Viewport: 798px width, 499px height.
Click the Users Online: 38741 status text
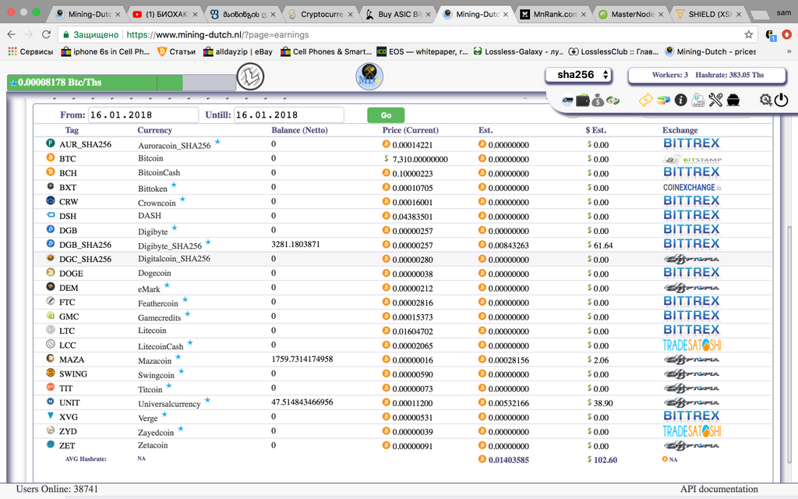coord(57,489)
